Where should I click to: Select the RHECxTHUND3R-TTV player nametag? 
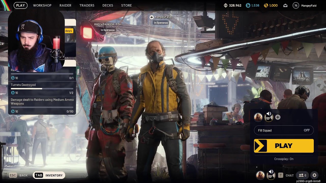(x=107, y=24)
